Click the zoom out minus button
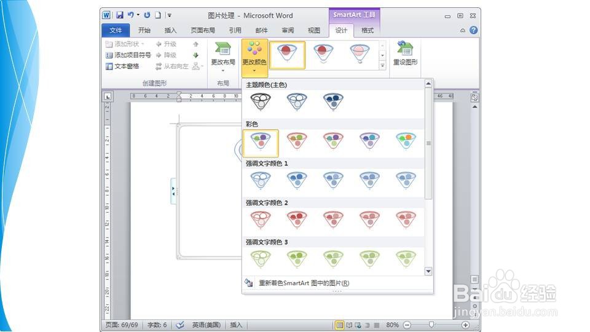Image resolution: width=590 pixels, height=332 pixels. point(407,325)
